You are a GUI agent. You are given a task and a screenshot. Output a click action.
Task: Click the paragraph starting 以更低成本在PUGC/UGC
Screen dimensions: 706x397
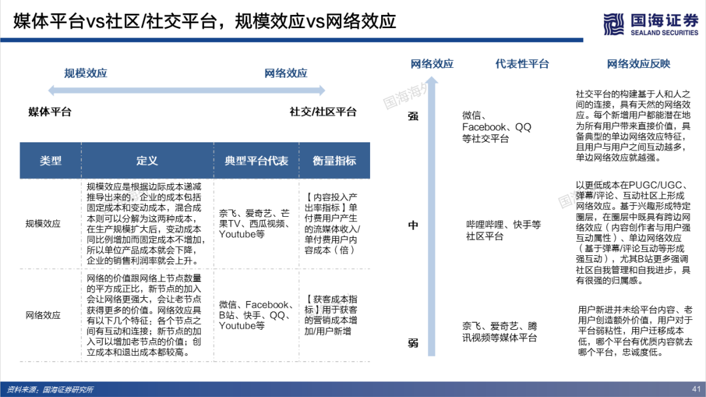tap(633, 233)
